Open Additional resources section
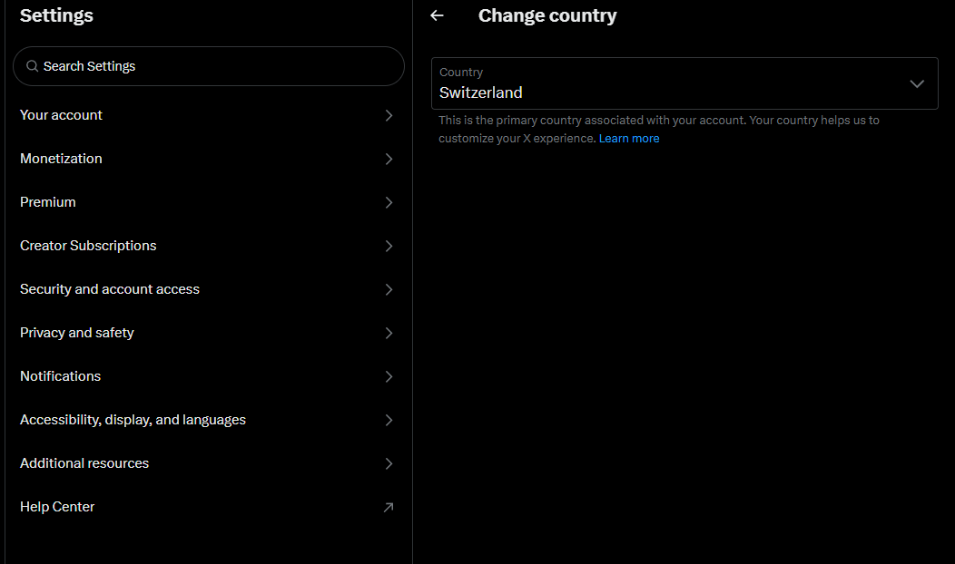Screen dimensions: 955x564 (208, 463)
